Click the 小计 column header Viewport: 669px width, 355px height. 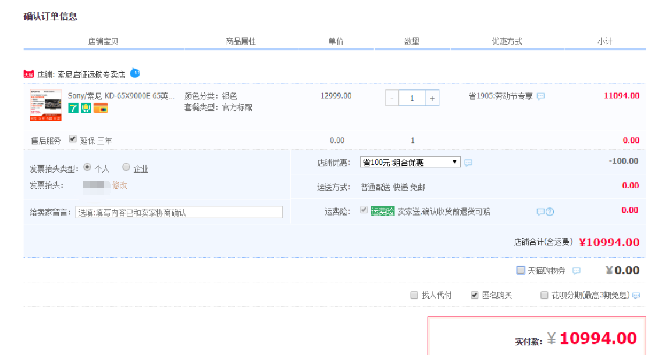click(605, 42)
